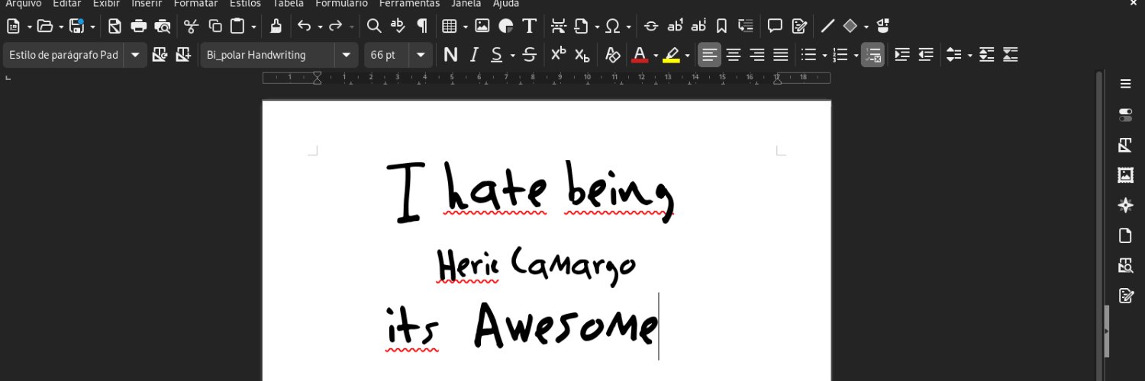Insert a chart icon
This screenshot has width=1145, height=381.
tap(505, 27)
